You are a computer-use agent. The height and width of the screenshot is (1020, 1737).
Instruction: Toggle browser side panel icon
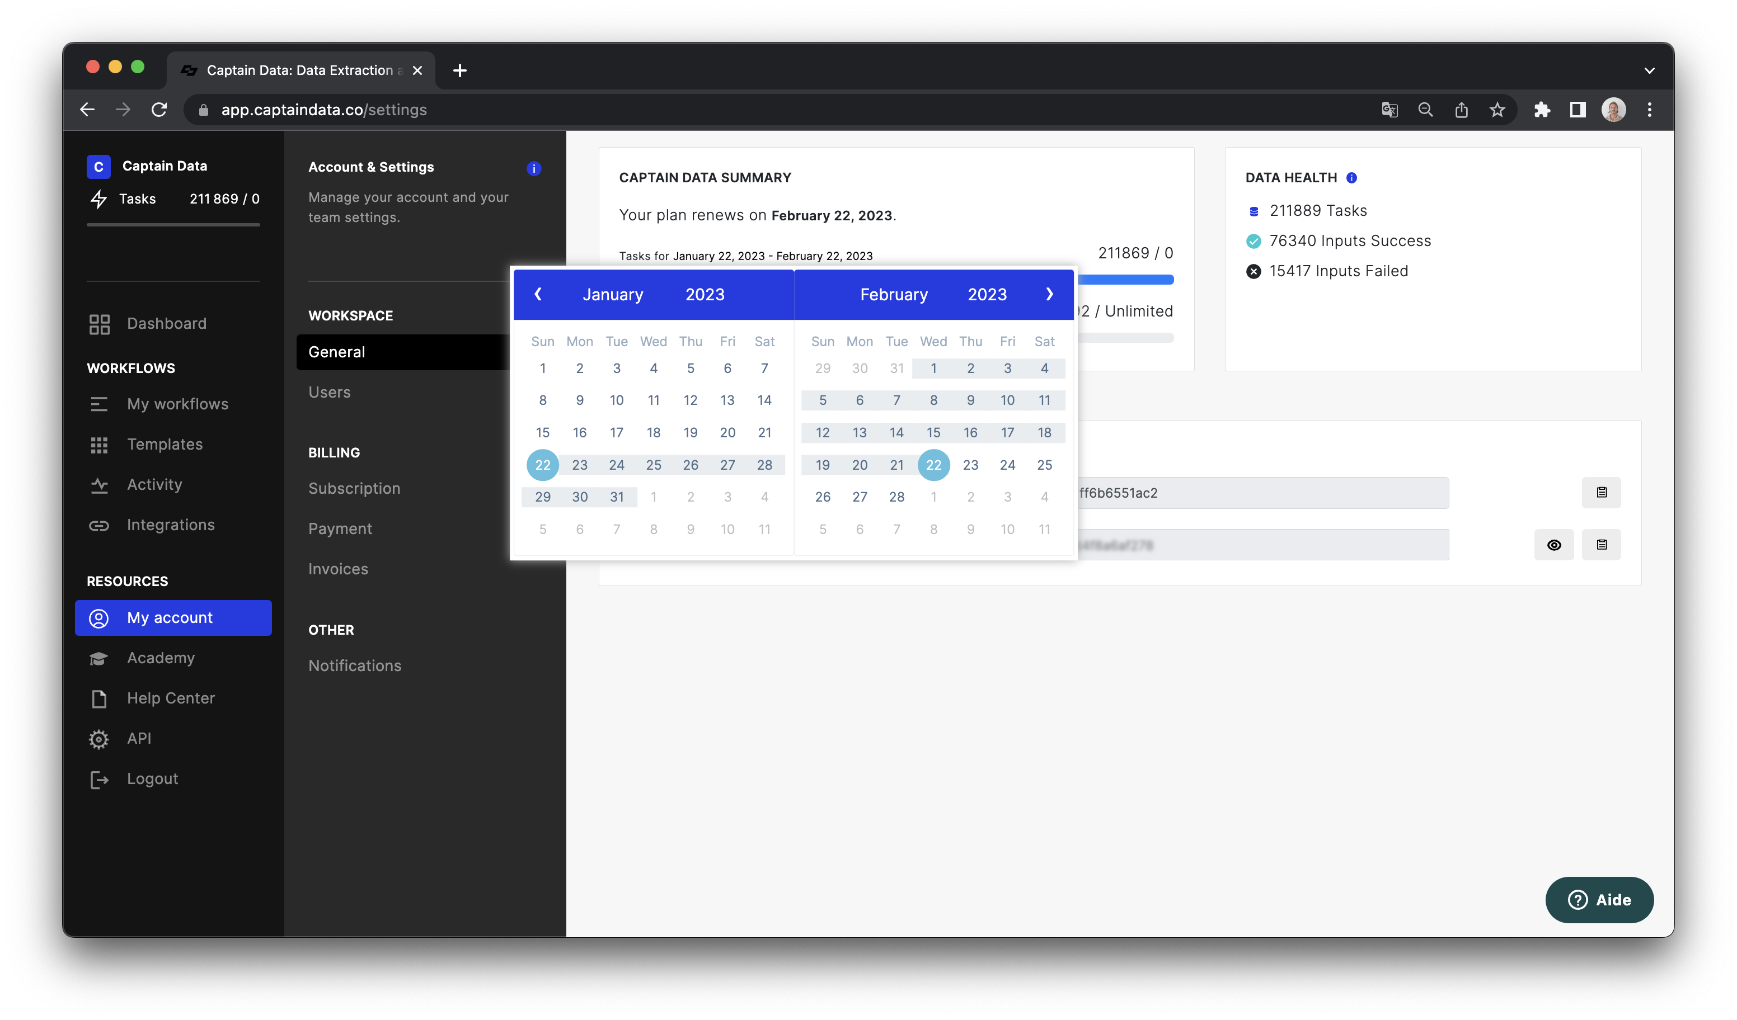pos(1578,110)
